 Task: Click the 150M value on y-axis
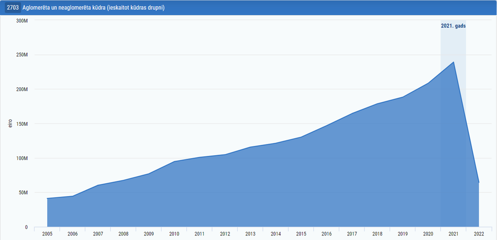pos(22,124)
